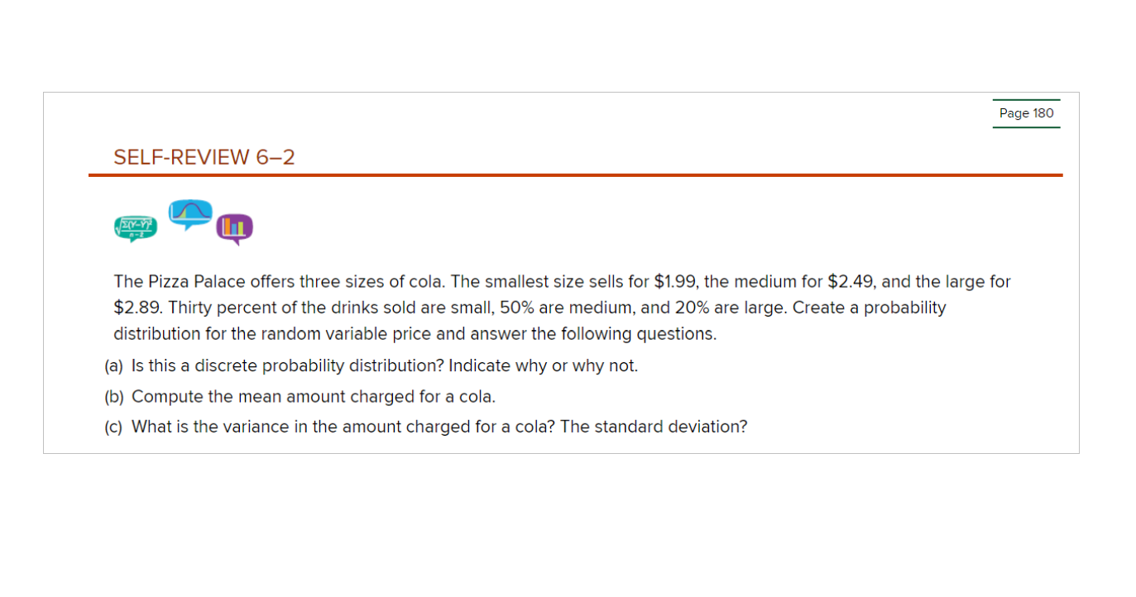The image size is (1136, 597).
Task: Select question (c) about variance and standard deviation
Action: coord(425,427)
